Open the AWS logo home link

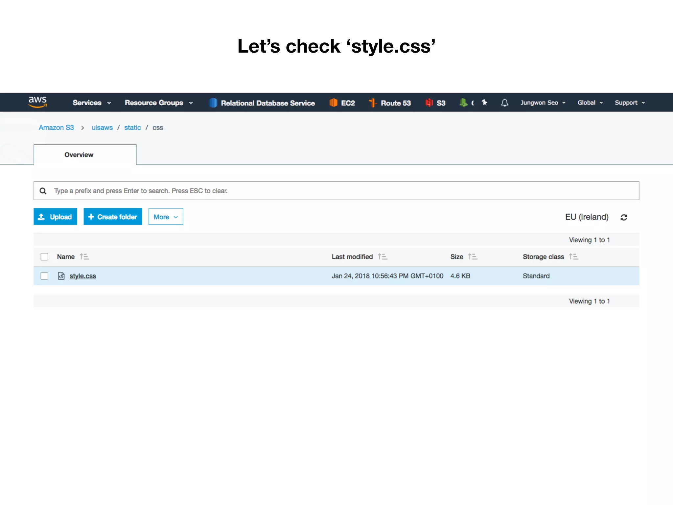(x=38, y=102)
